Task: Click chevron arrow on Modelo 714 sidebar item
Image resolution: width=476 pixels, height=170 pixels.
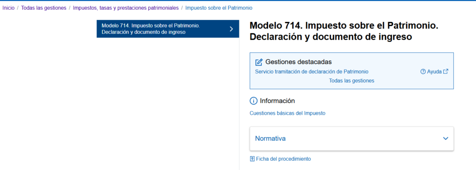Action: point(231,29)
